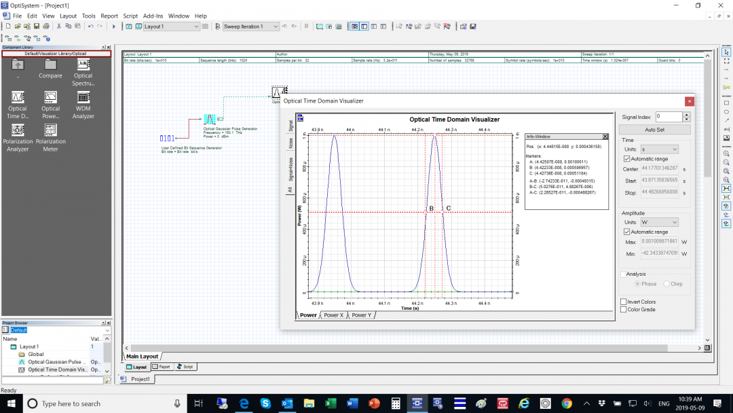The height and width of the screenshot is (413, 733).
Task: Click the Calculate play button in toolbar
Action: coord(114,26)
